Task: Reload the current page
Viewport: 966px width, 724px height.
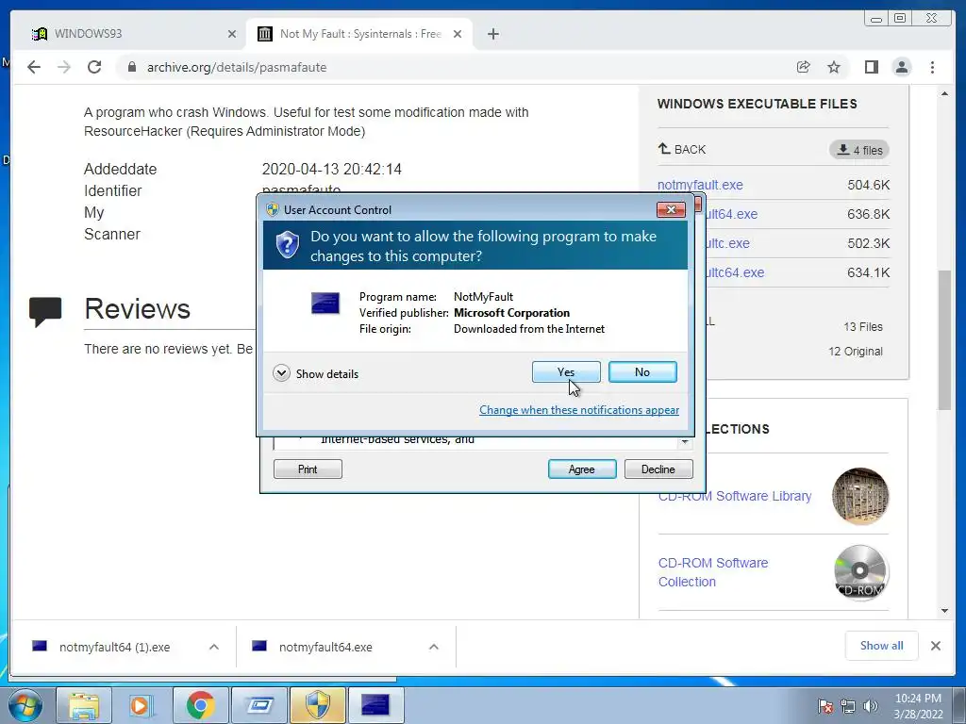Action: click(x=94, y=67)
